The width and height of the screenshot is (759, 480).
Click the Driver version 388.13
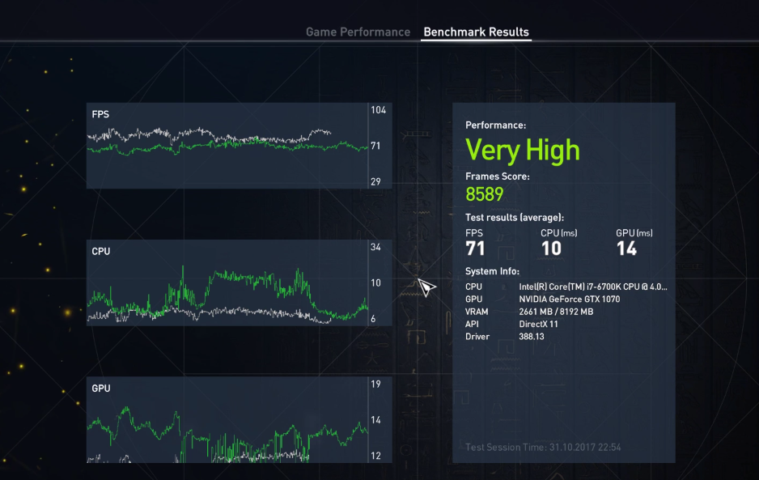coord(531,337)
